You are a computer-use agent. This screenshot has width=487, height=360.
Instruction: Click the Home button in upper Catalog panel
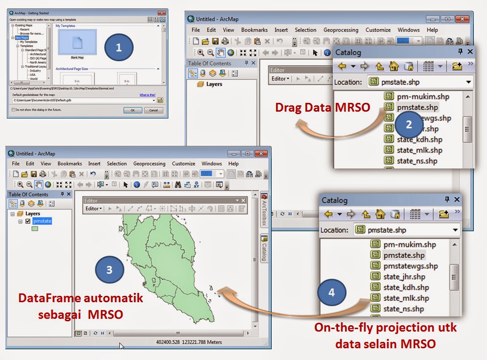coord(394,66)
